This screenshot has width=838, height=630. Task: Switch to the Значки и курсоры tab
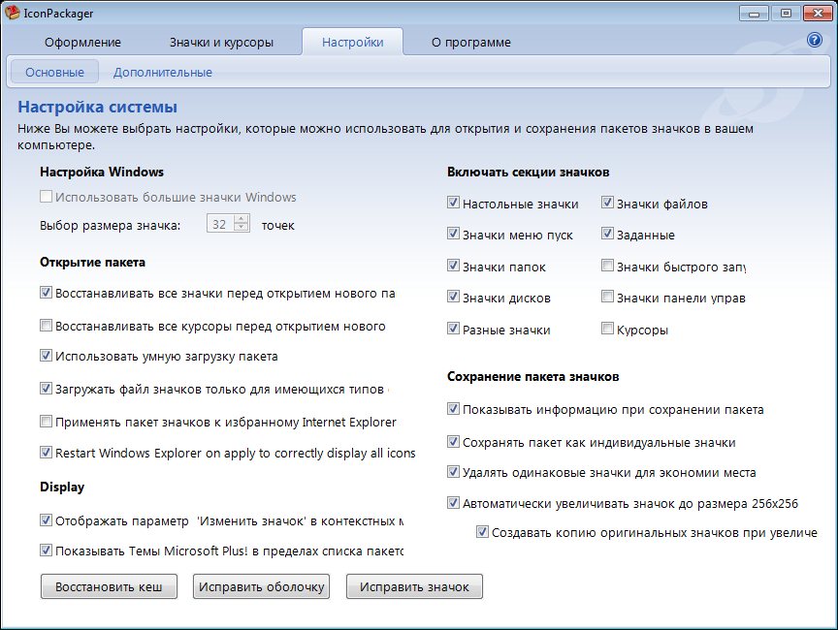point(221,43)
